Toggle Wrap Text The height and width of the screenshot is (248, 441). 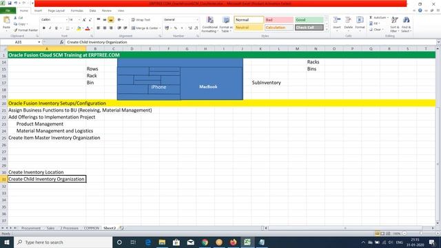pos(141,20)
